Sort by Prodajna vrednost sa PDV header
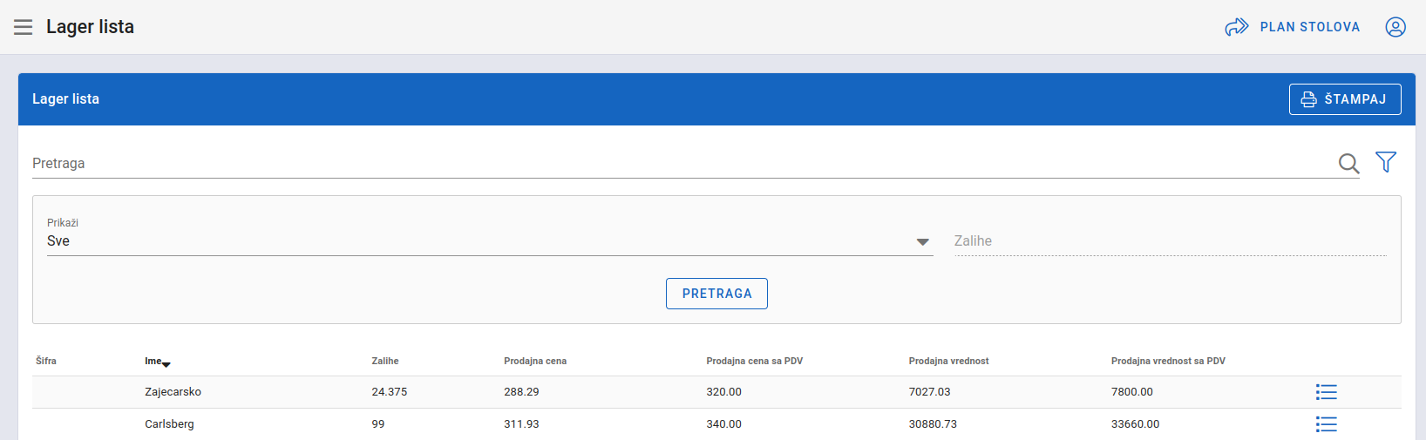The height and width of the screenshot is (440, 1426). [x=1168, y=361]
